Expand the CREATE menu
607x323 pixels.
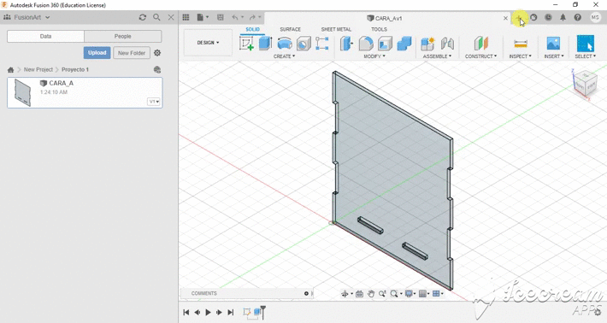coord(284,56)
